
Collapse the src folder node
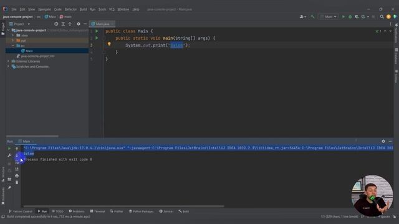click(12, 45)
